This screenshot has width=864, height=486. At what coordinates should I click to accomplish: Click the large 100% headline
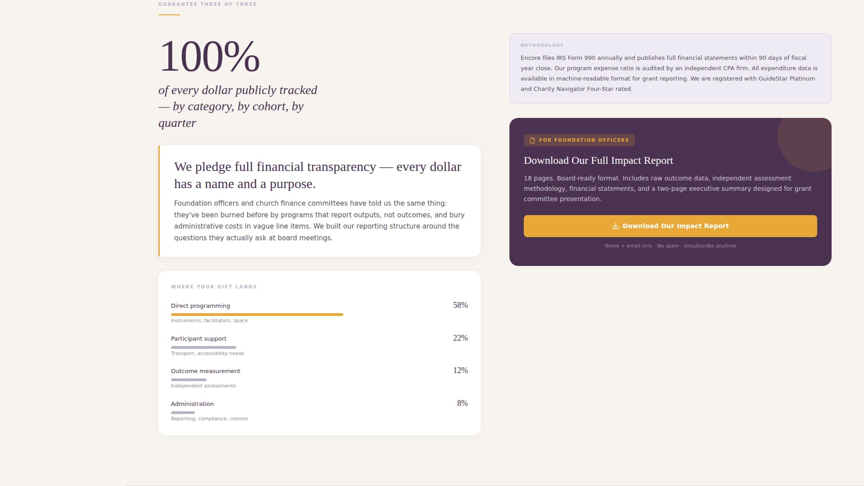[x=209, y=57]
